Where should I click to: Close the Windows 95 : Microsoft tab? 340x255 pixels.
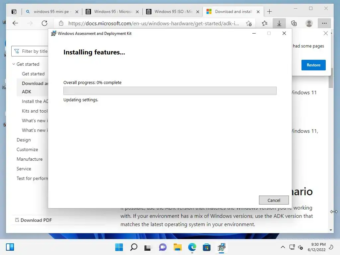(x=137, y=12)
